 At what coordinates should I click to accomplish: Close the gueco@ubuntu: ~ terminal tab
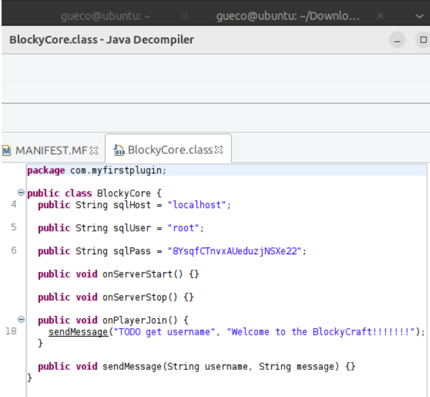(185, 17)
